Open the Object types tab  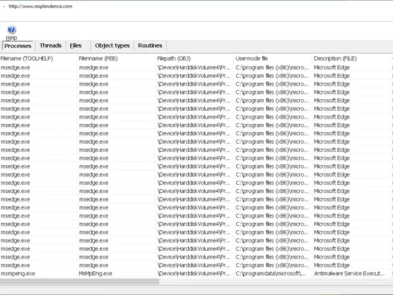112,46
